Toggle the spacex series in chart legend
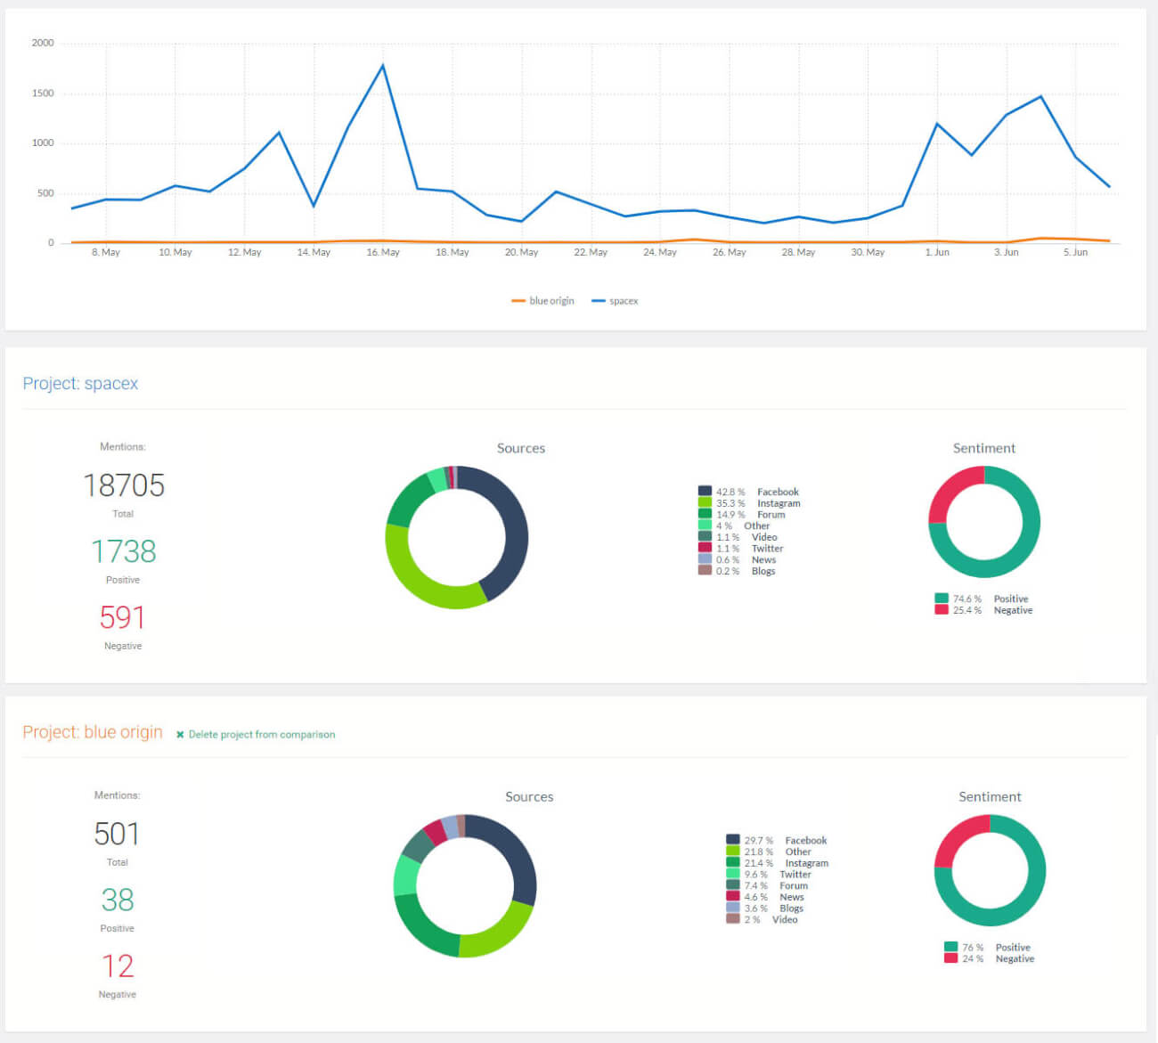Image resolution: width=1158 pixels, height=1043 pixels. click(615, 301)
